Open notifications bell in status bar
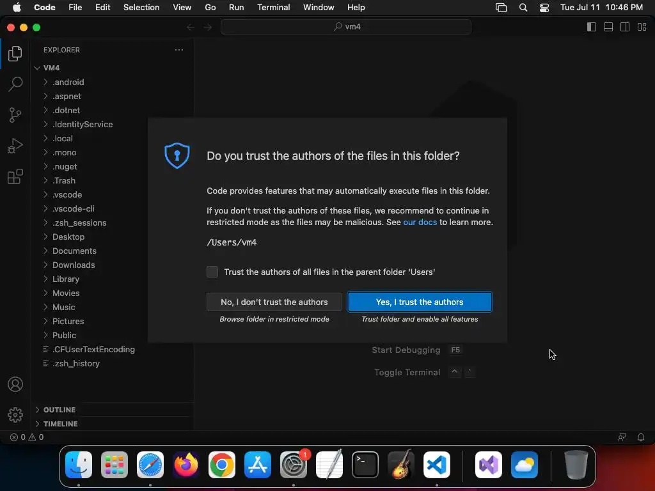This screenshot has height=491, width=655. coord(641,437)
